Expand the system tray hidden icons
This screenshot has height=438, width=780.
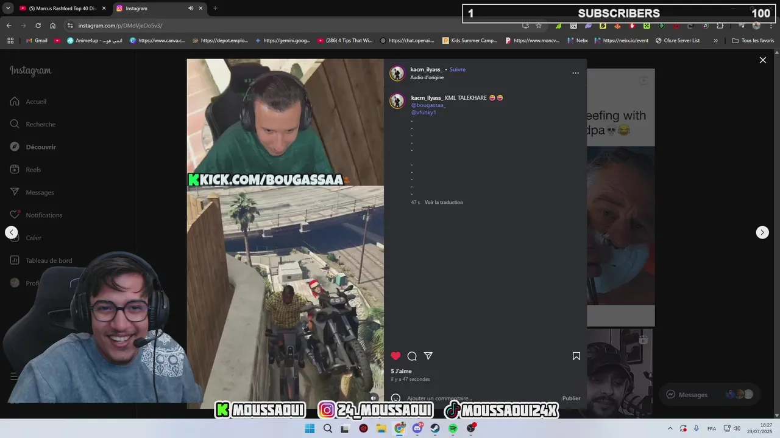click(670, 428)
